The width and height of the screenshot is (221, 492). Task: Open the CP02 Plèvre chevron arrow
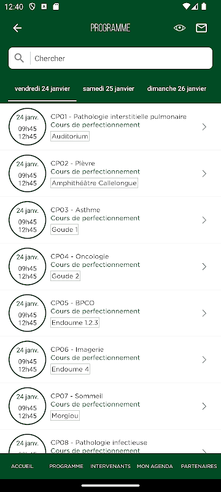click(204, 173)
